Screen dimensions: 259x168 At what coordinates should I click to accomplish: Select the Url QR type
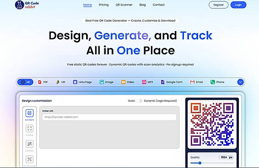click(26, 82)
